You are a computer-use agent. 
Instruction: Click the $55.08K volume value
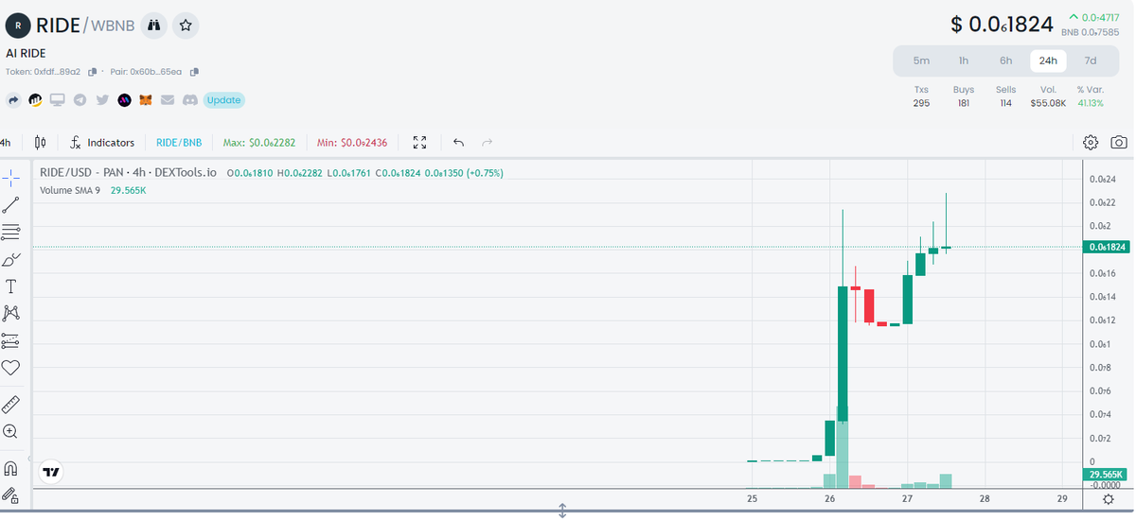pyautogui.click(x=1048, y=103)
